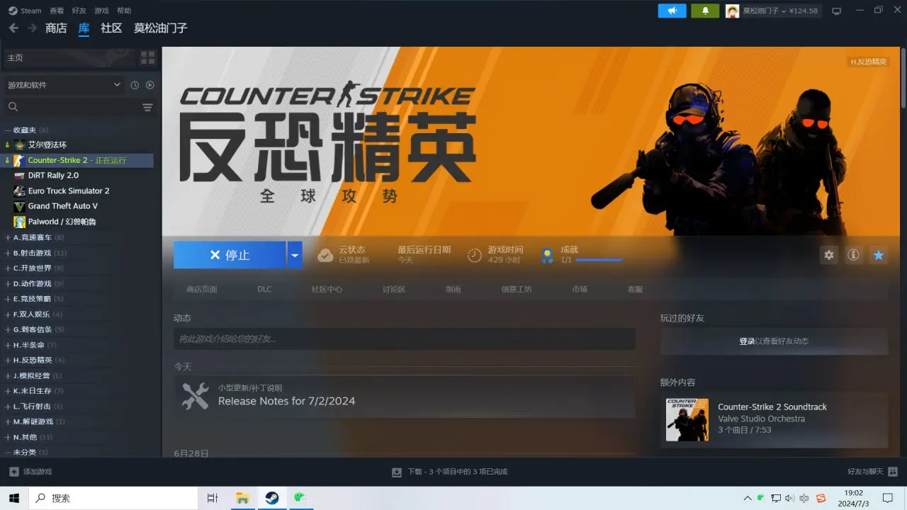This screenshot has width=907, height=510.
Task: Open the Counter-Strike 2 Soundtrack thumbnail
Action: [687, 419]
